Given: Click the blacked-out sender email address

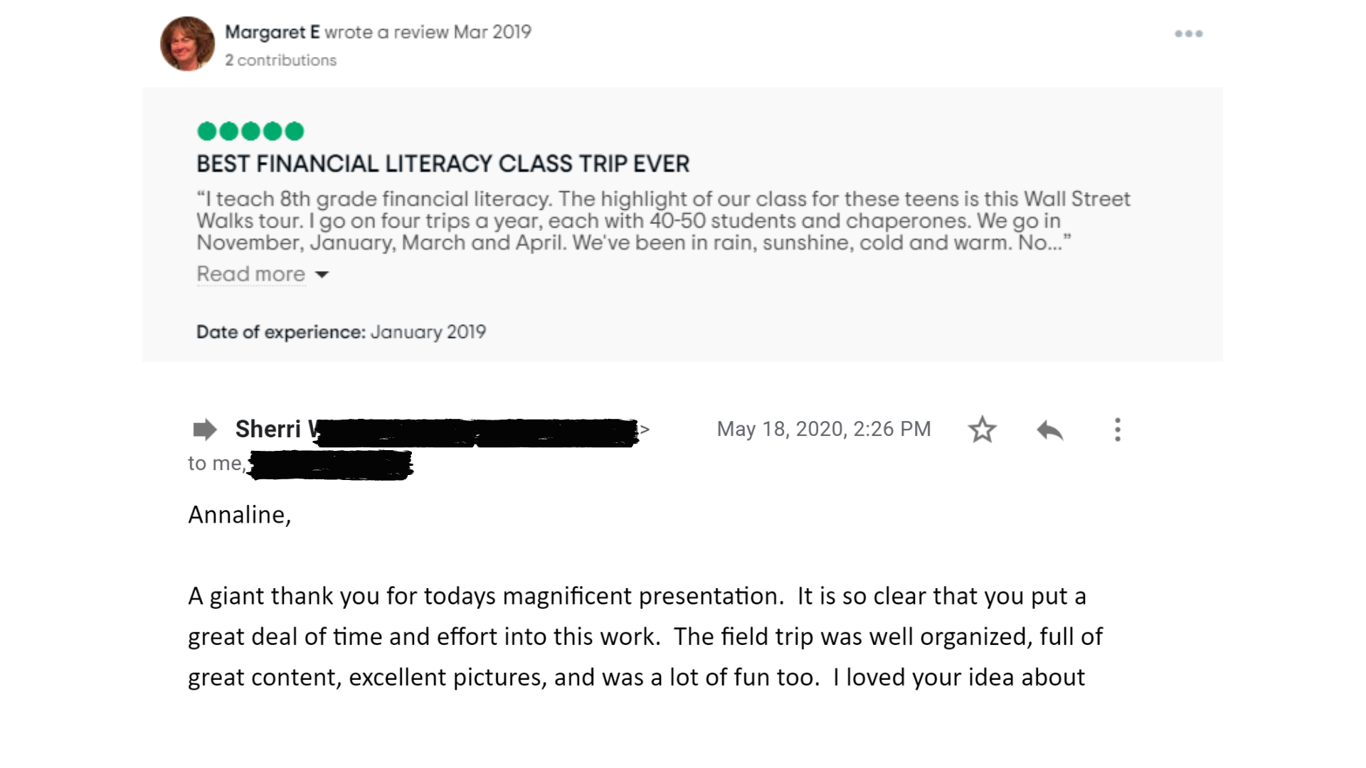Looking at the screenshot, I should point(477,432).
